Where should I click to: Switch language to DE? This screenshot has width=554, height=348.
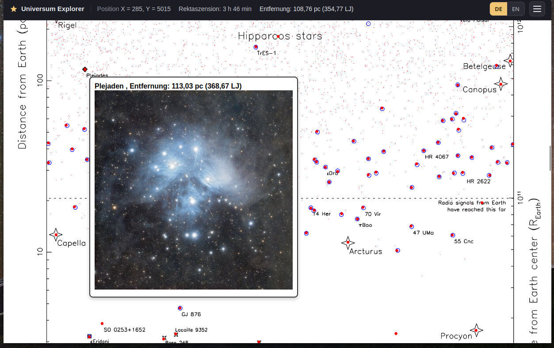[498, 9]
